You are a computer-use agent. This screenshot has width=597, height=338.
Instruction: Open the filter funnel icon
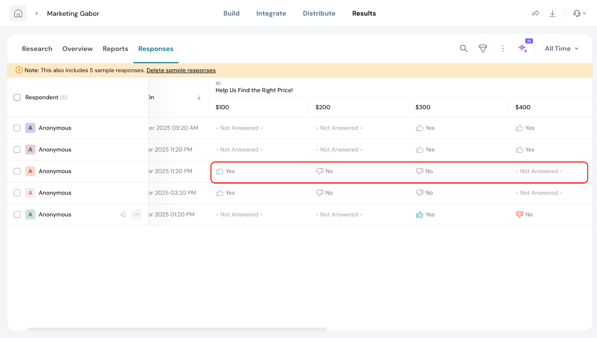[x=483, y=48]
